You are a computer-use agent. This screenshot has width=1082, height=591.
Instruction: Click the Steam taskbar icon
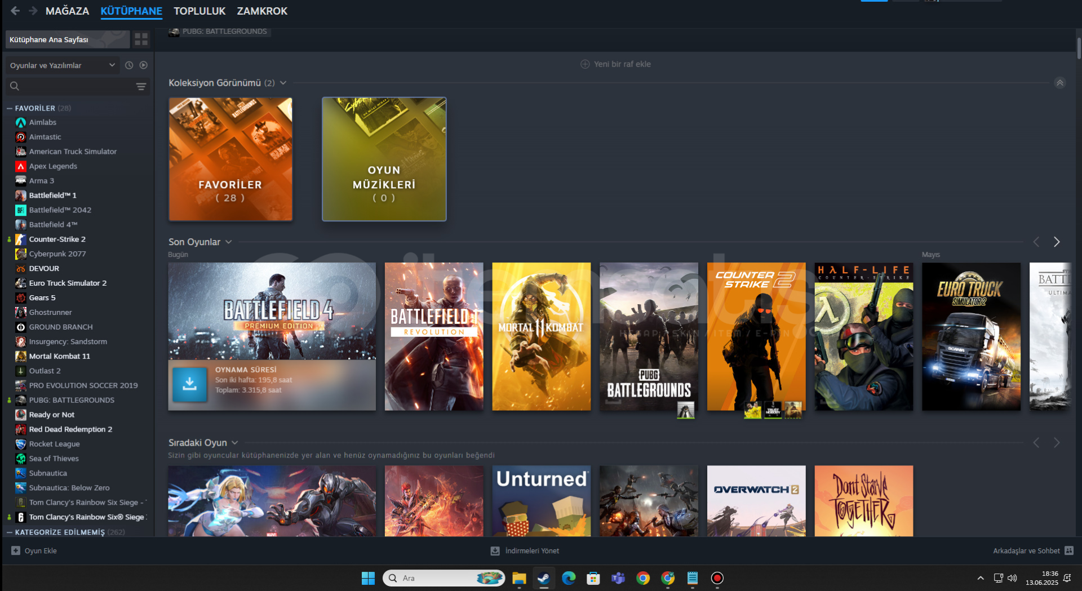click(544, 578)
